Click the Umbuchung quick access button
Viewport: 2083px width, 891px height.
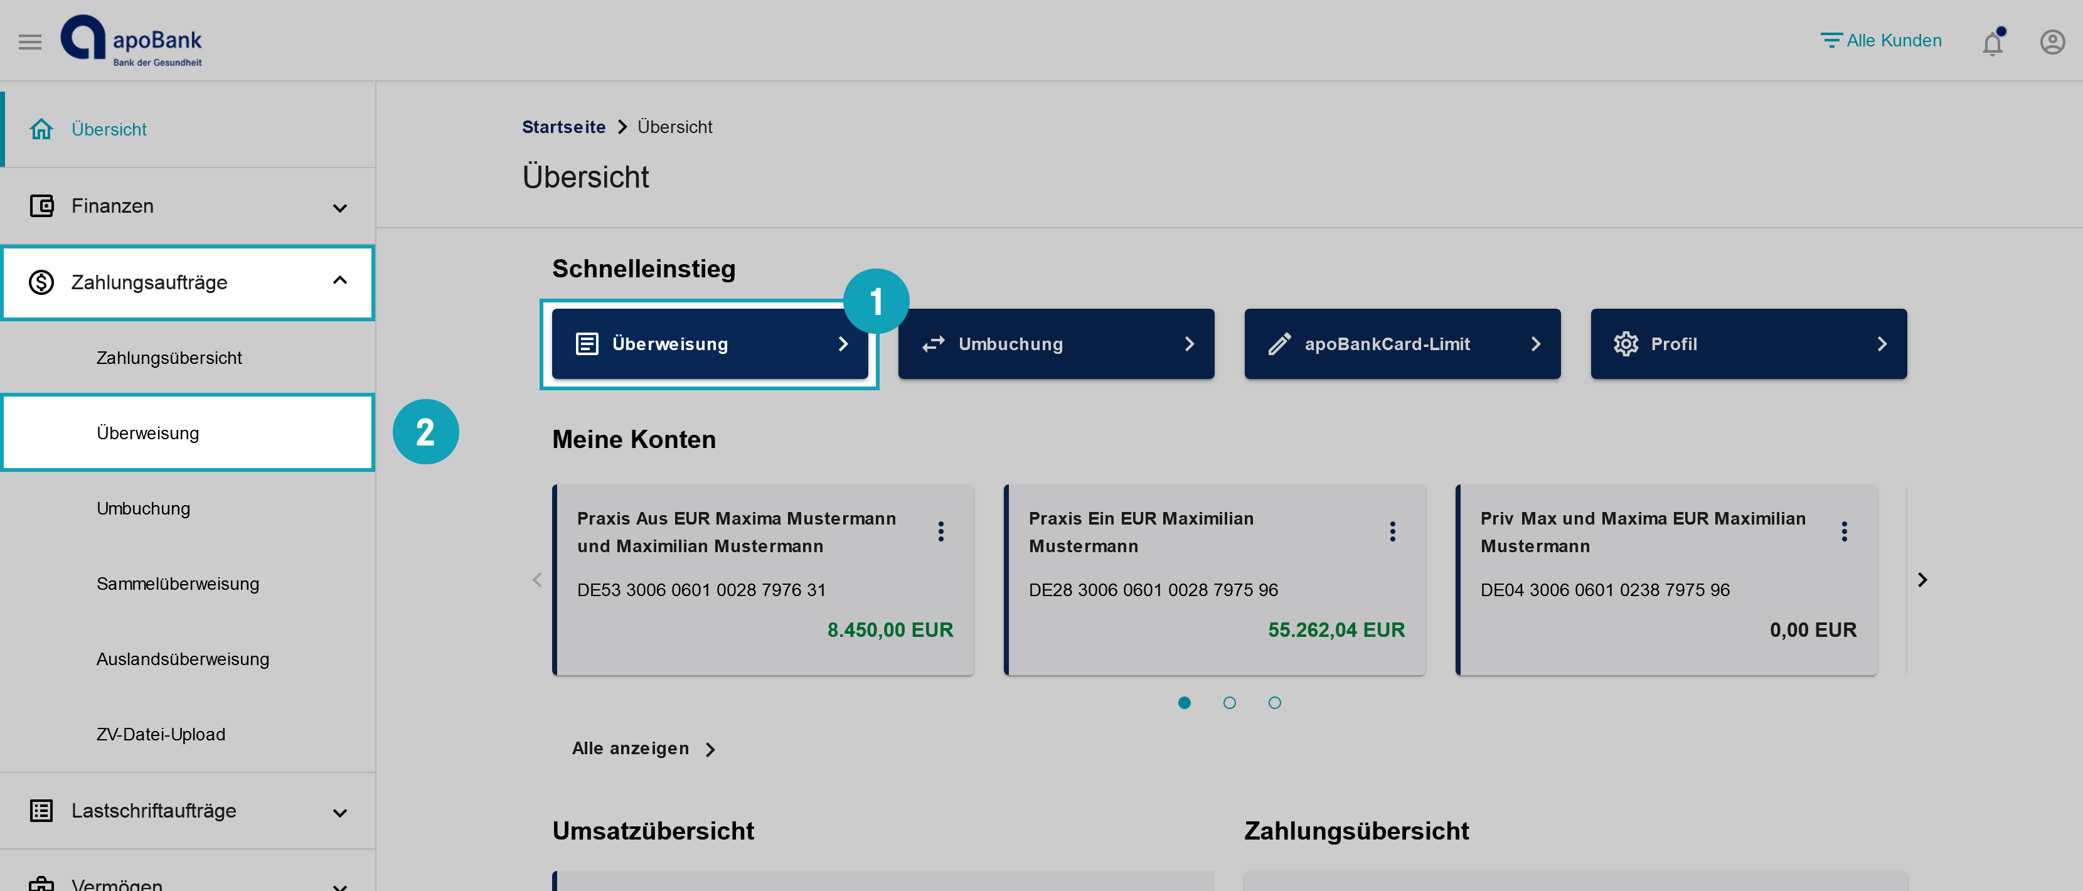tap(1055, 344)
